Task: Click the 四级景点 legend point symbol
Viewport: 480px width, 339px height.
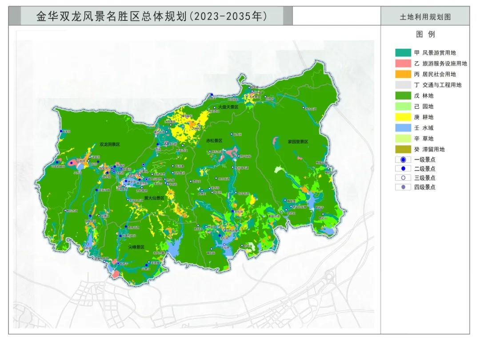Action: 403,187
